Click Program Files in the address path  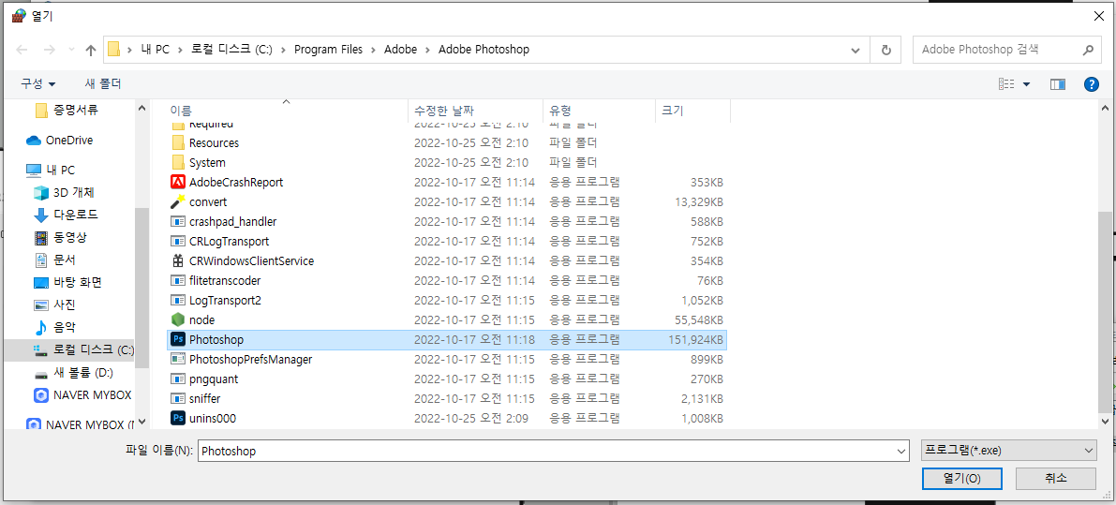328,50
